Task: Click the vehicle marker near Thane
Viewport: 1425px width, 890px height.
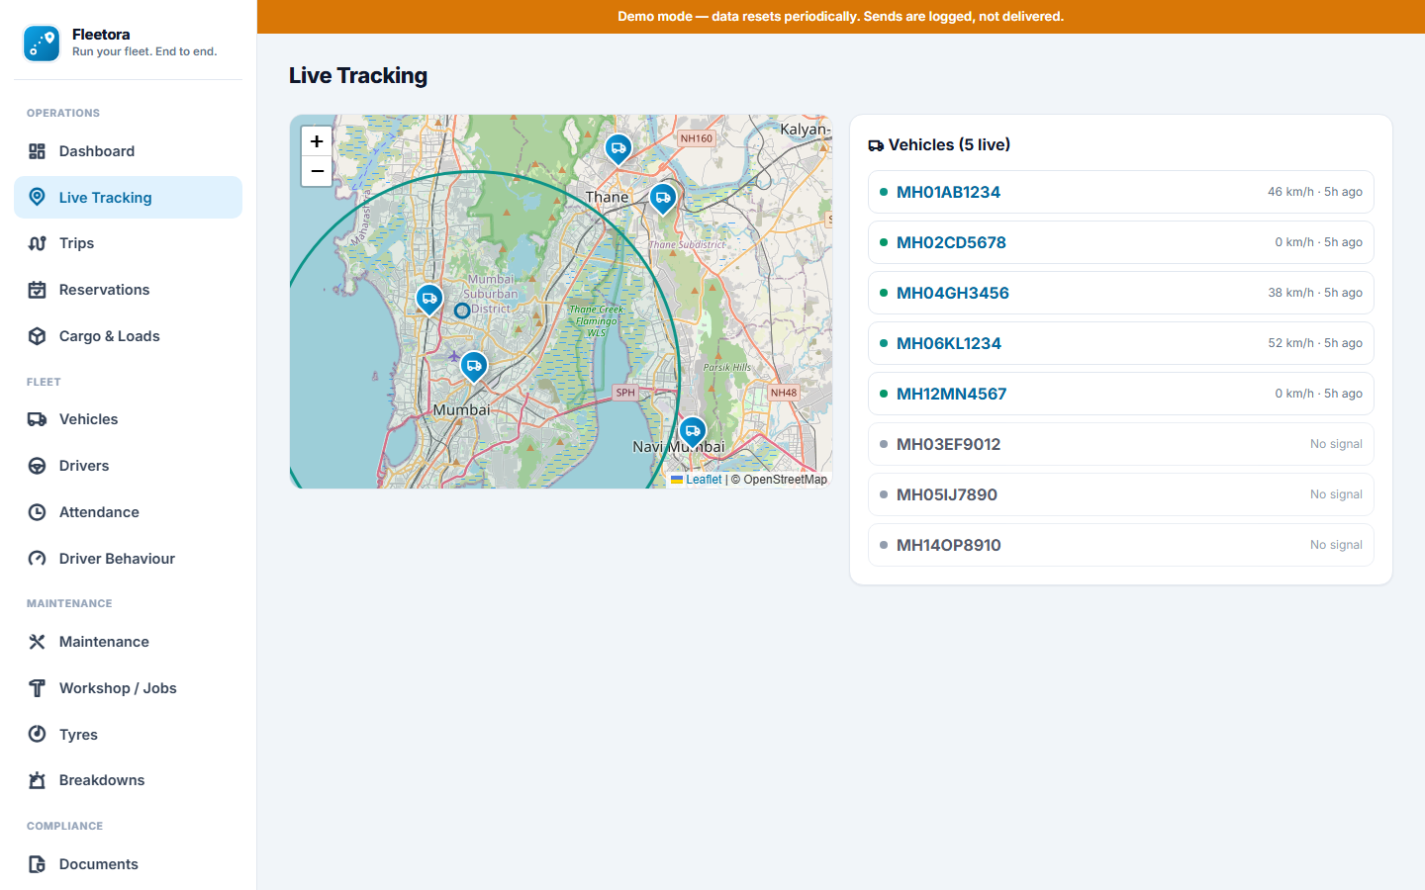Action: 663,199
